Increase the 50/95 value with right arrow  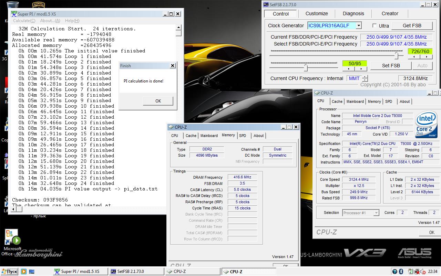[x=361, y=69]
